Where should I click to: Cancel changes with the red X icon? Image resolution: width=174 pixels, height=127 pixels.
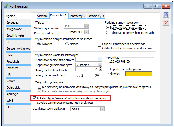(x=166, y=23)
